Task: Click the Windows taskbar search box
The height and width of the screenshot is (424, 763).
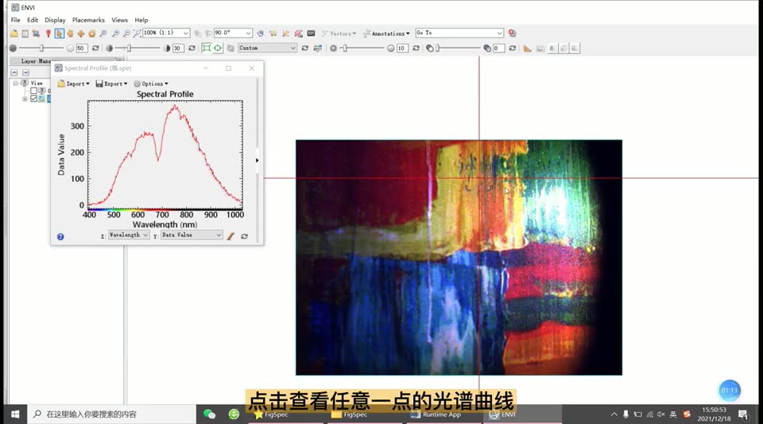Action: 111,414
